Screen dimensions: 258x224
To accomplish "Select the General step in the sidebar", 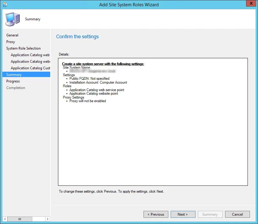I will [12, 35].
